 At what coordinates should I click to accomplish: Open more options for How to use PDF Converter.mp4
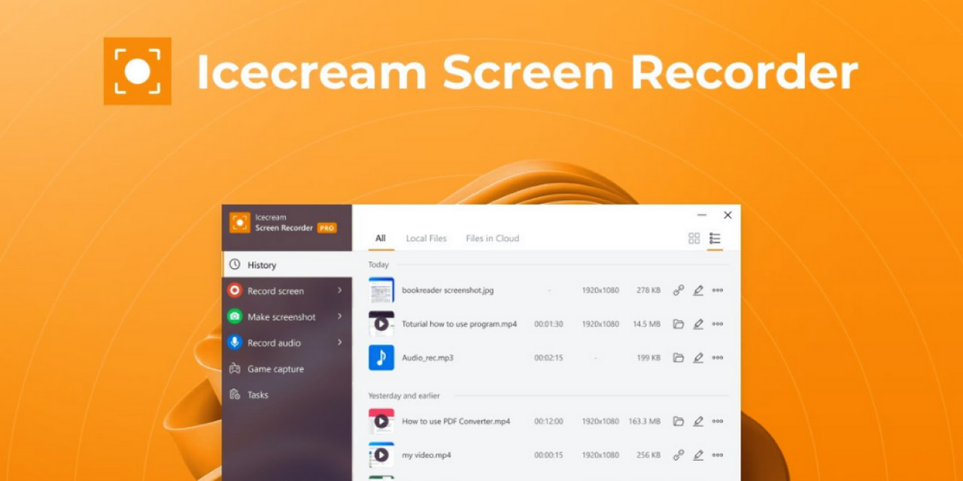(x=718, y=422)
